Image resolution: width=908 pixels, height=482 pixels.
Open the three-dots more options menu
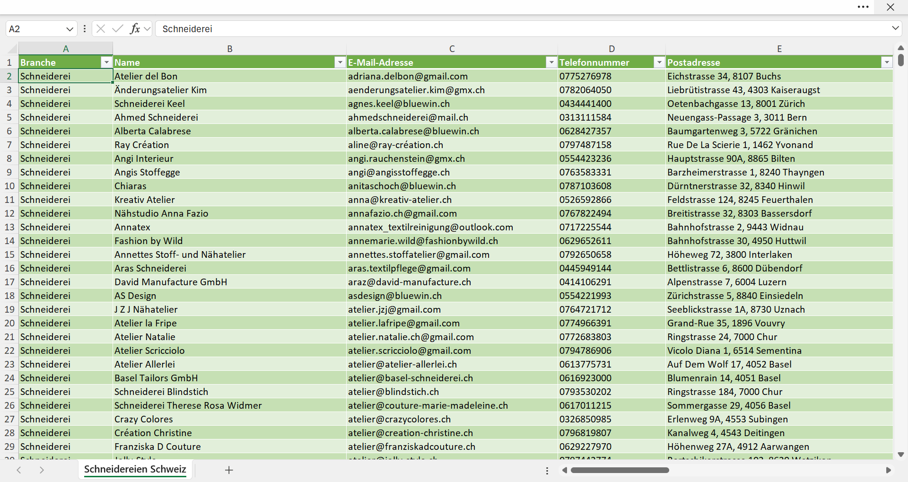(x=863, y=7)
